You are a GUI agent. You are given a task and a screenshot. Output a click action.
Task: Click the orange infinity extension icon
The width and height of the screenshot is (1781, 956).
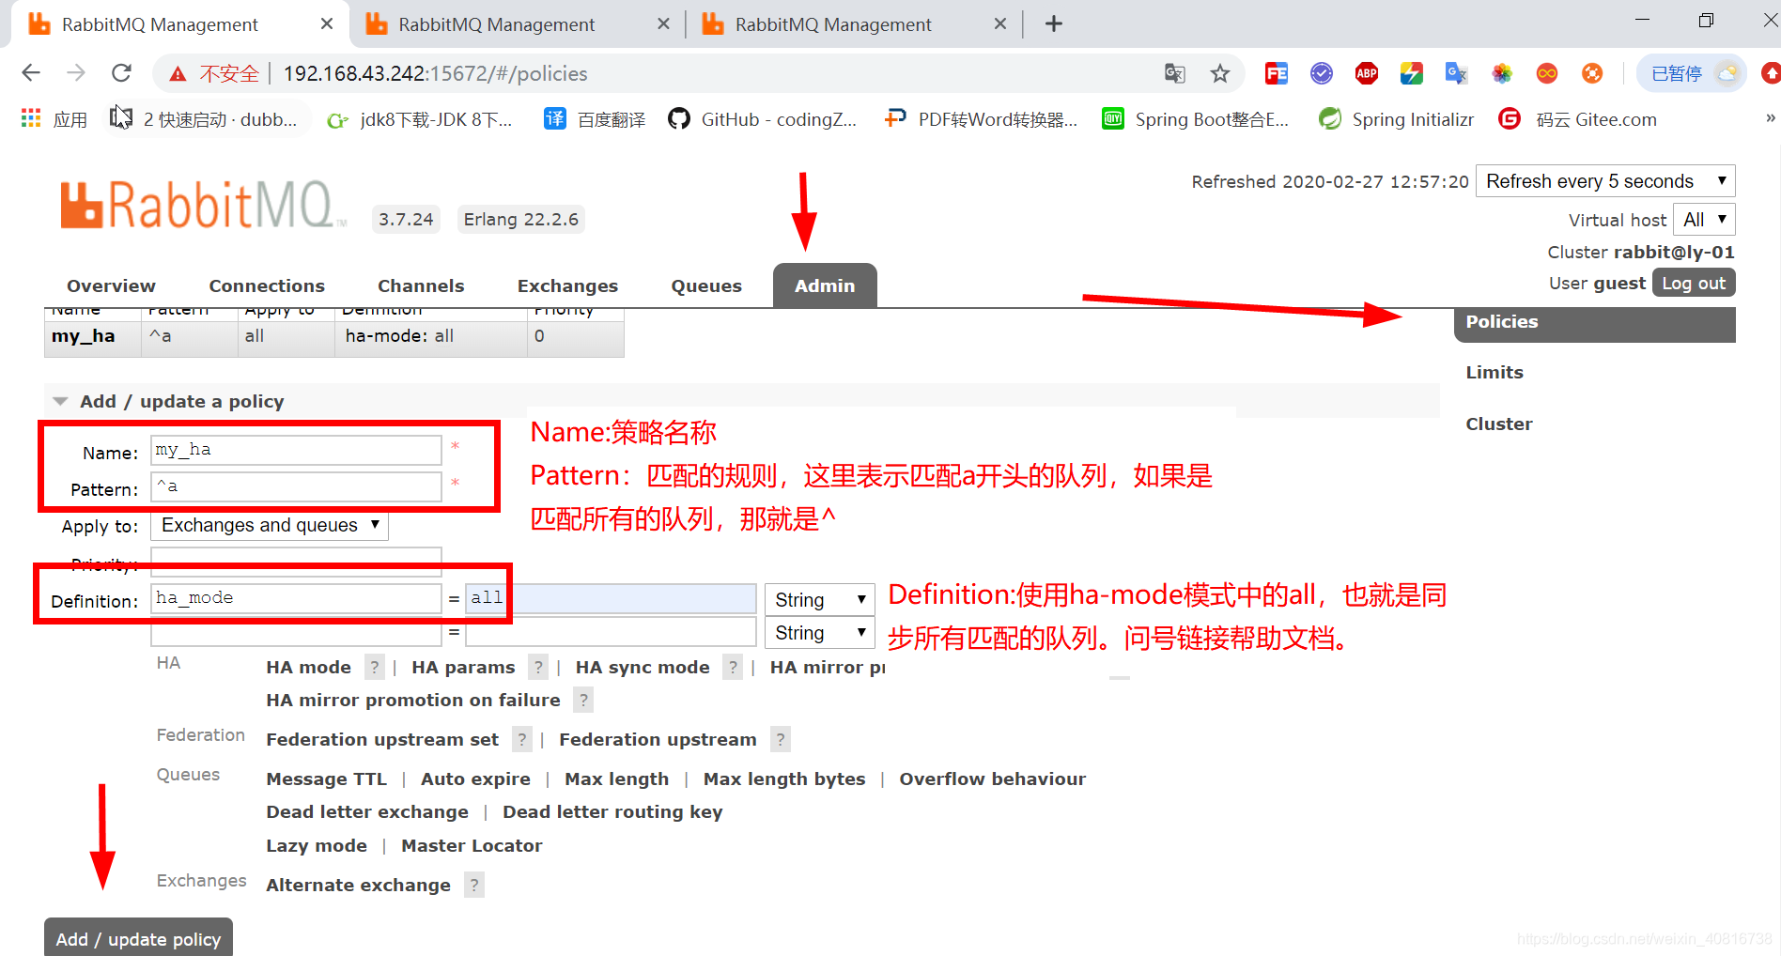[x=1546, y=73]
